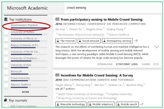The image size is (164, 109).
Task: Select Northwestern Polytech... institution filter
Action: coord(29,26)
